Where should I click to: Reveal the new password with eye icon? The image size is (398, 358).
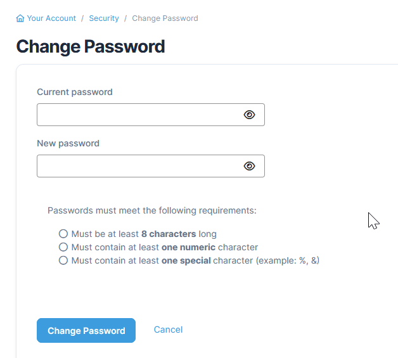(x=250, y=166)
